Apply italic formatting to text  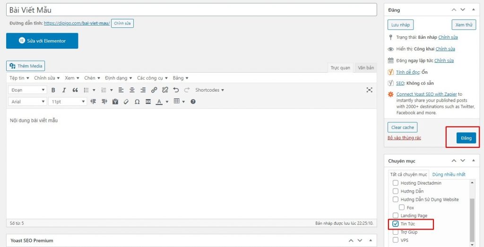pos(64,90)
